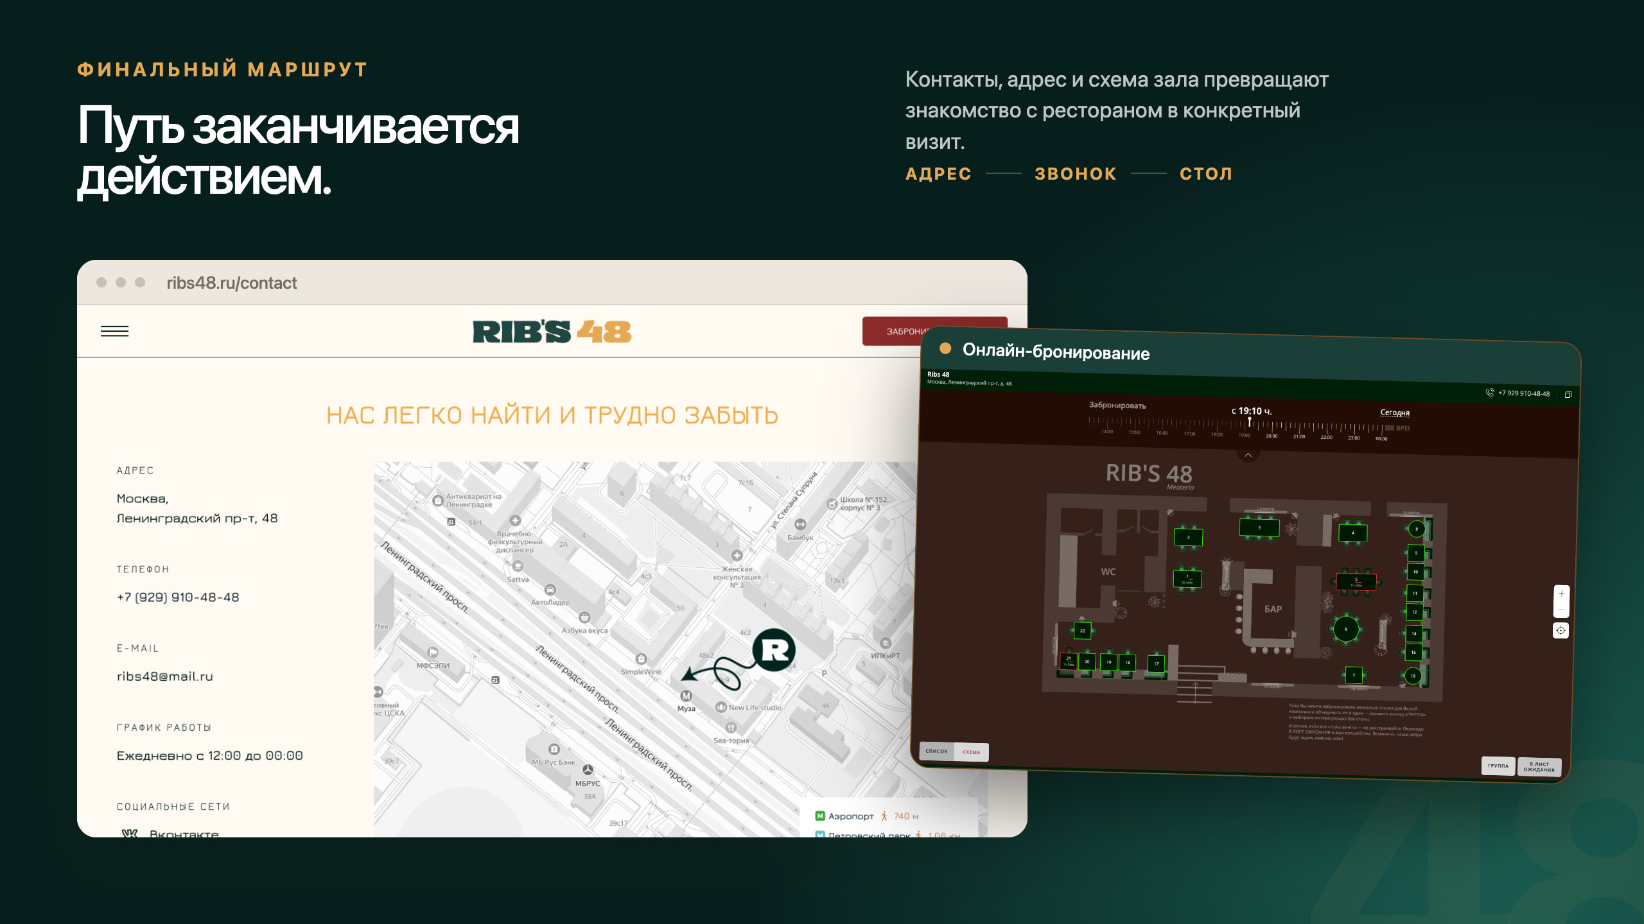
Task: Select table 2 on the hall scheme
Action: (1188, 537)
